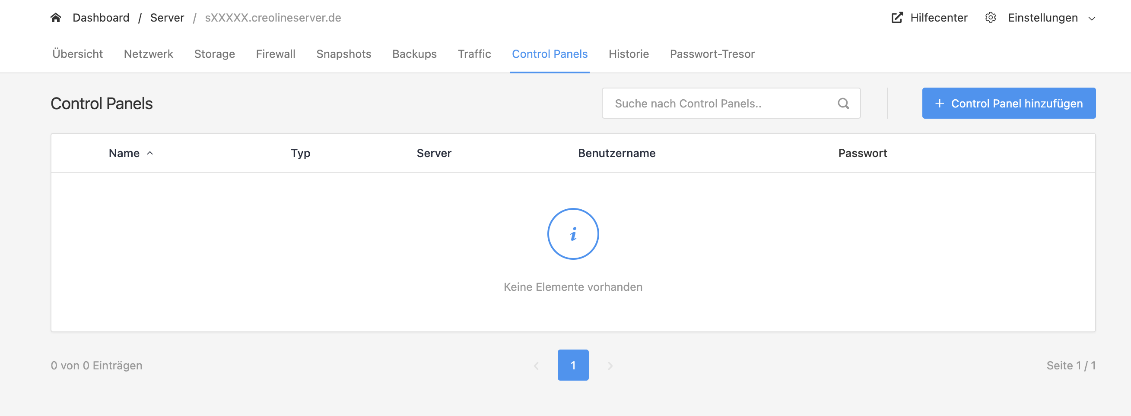Screen dimensions: 1131x416
Task: Switch to the Snapshots tab
Action: pos(343,54)
